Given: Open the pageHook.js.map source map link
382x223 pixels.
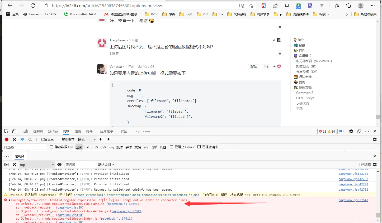Looking at the screenshot, I should click(x=136, y=195).
